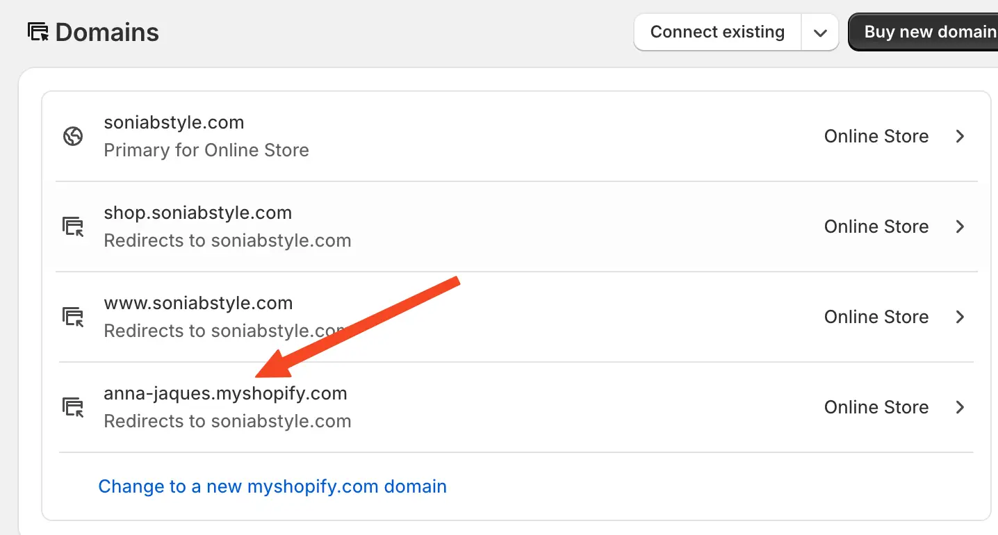Click Online Store beside anna-jaques.myshopify.com
Screen dimensions: 998x535
[x=876, y=407]
